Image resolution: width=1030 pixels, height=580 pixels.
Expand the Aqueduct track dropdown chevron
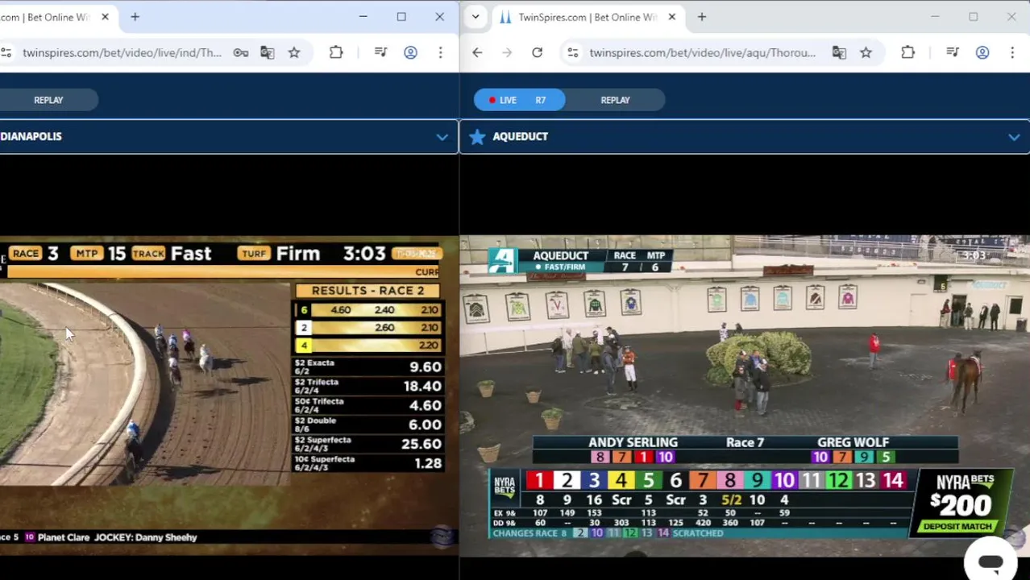click(1014, 137)
